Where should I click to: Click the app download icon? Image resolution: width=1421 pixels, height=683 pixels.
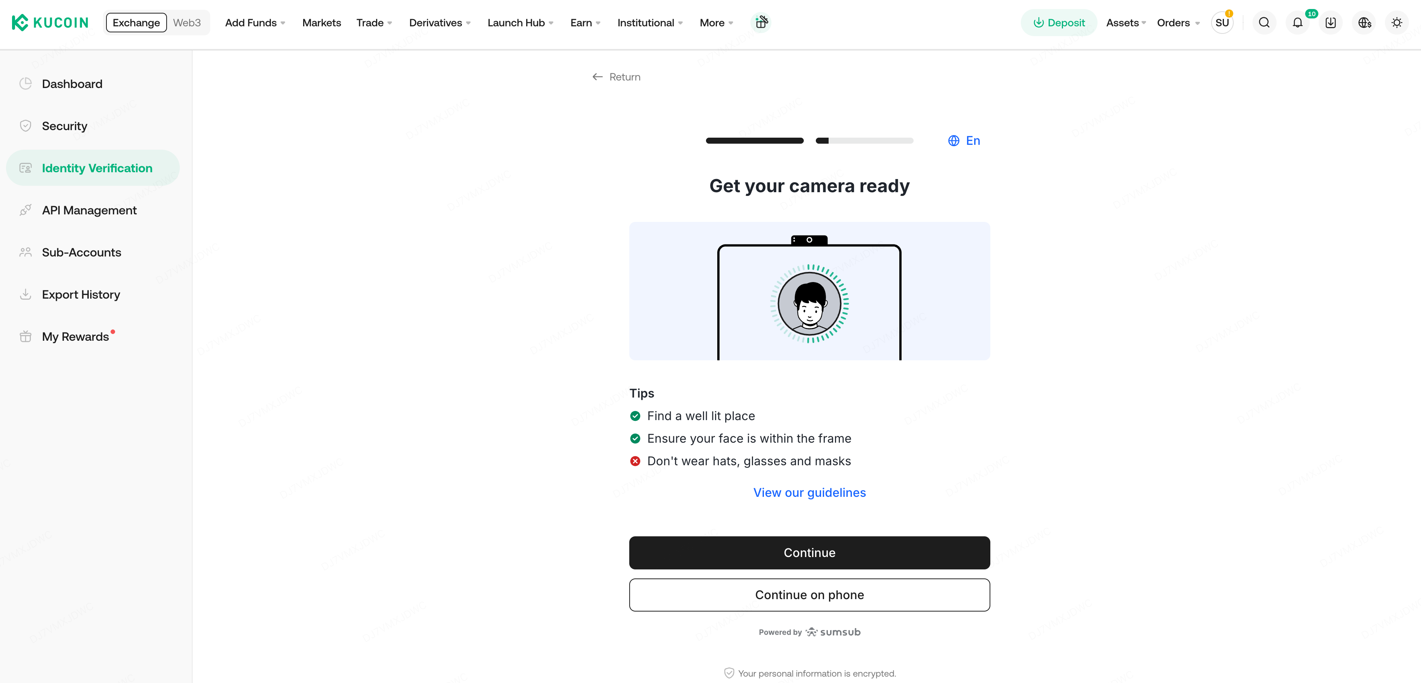tap(1330, 23)
